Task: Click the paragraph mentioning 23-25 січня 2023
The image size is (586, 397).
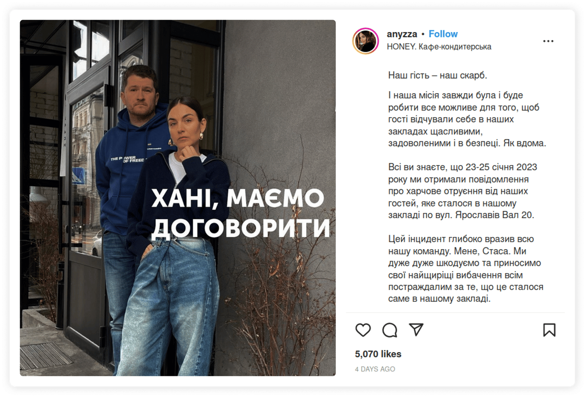Action: [461, 191]
